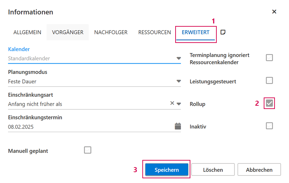The width and height of the screenshot is (289, 183).
Task: Cancel with the Abbrechen button
Action: (260, 170)
